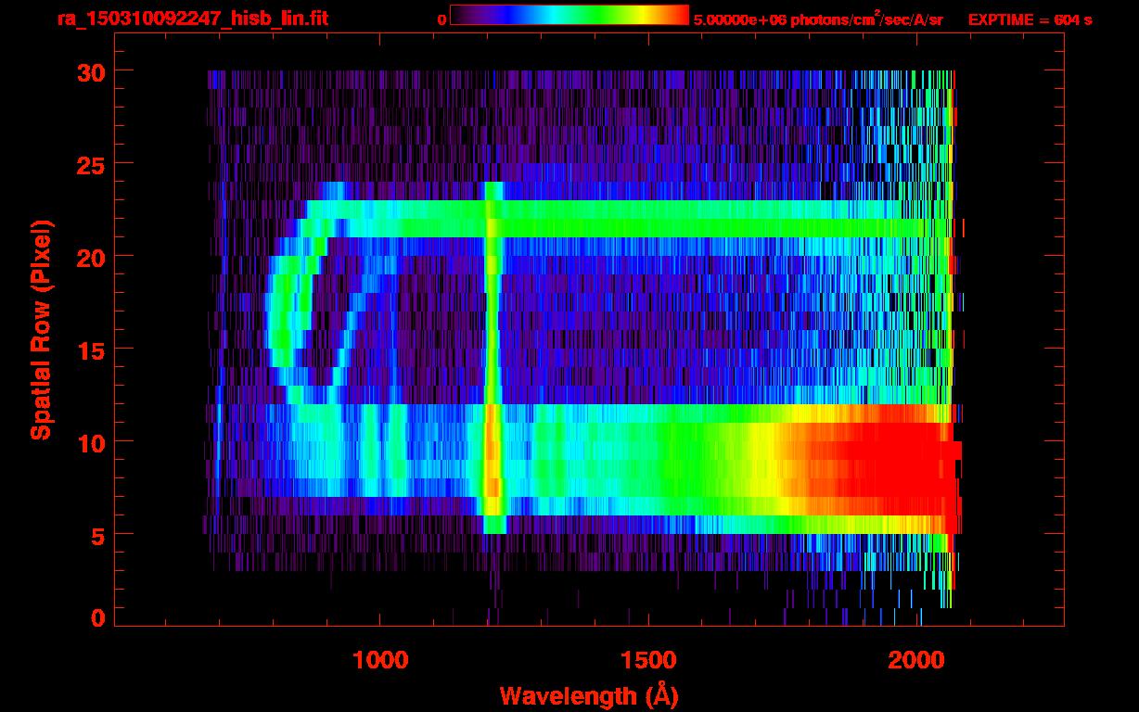Click the y-axis tick label 30
1139x712 pixels.
point(92,71)
